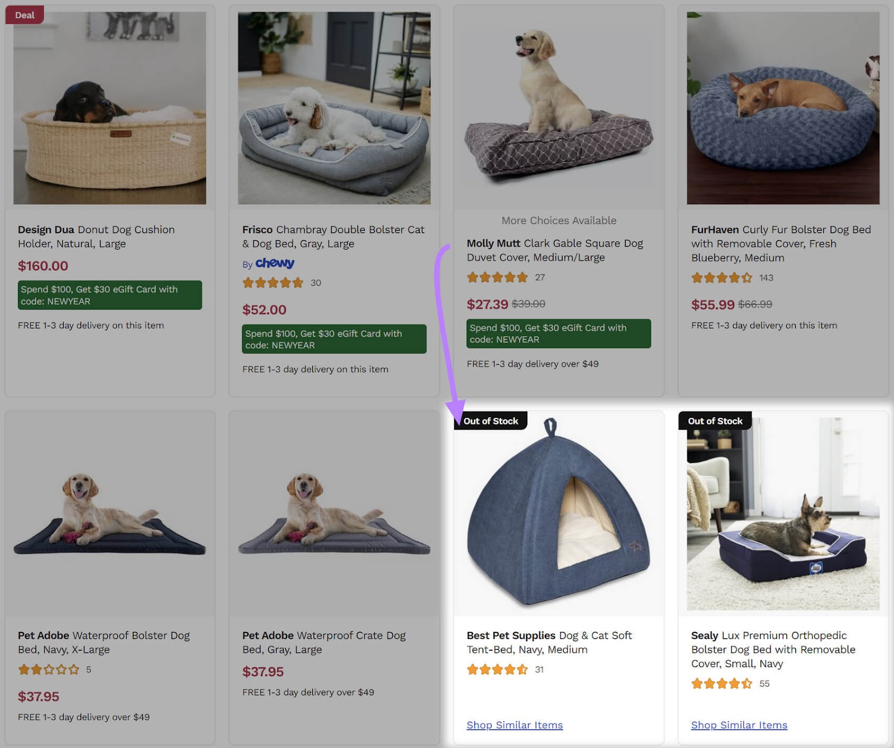Click the Chewy brand logo on Frisco bed
This screenshot has width=894, height=748.
point(274,263)
